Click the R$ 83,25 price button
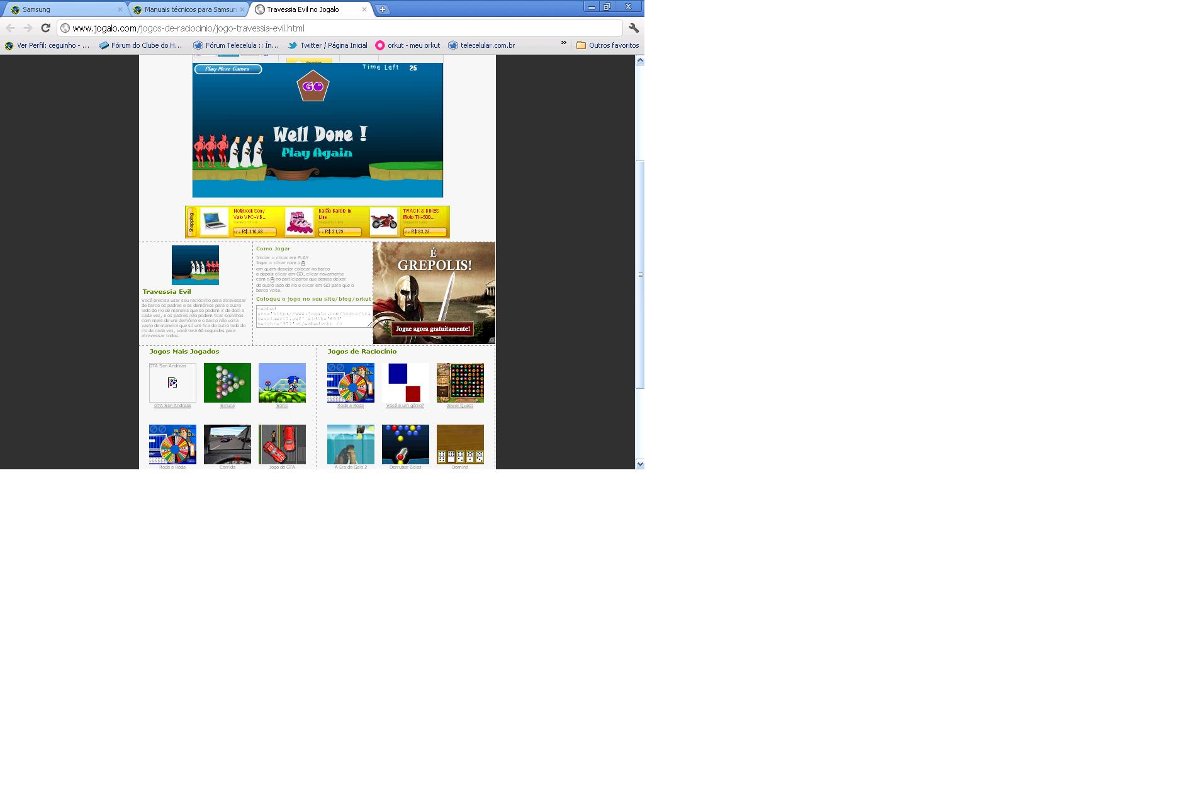The image size is (1180, 787). 425,232
